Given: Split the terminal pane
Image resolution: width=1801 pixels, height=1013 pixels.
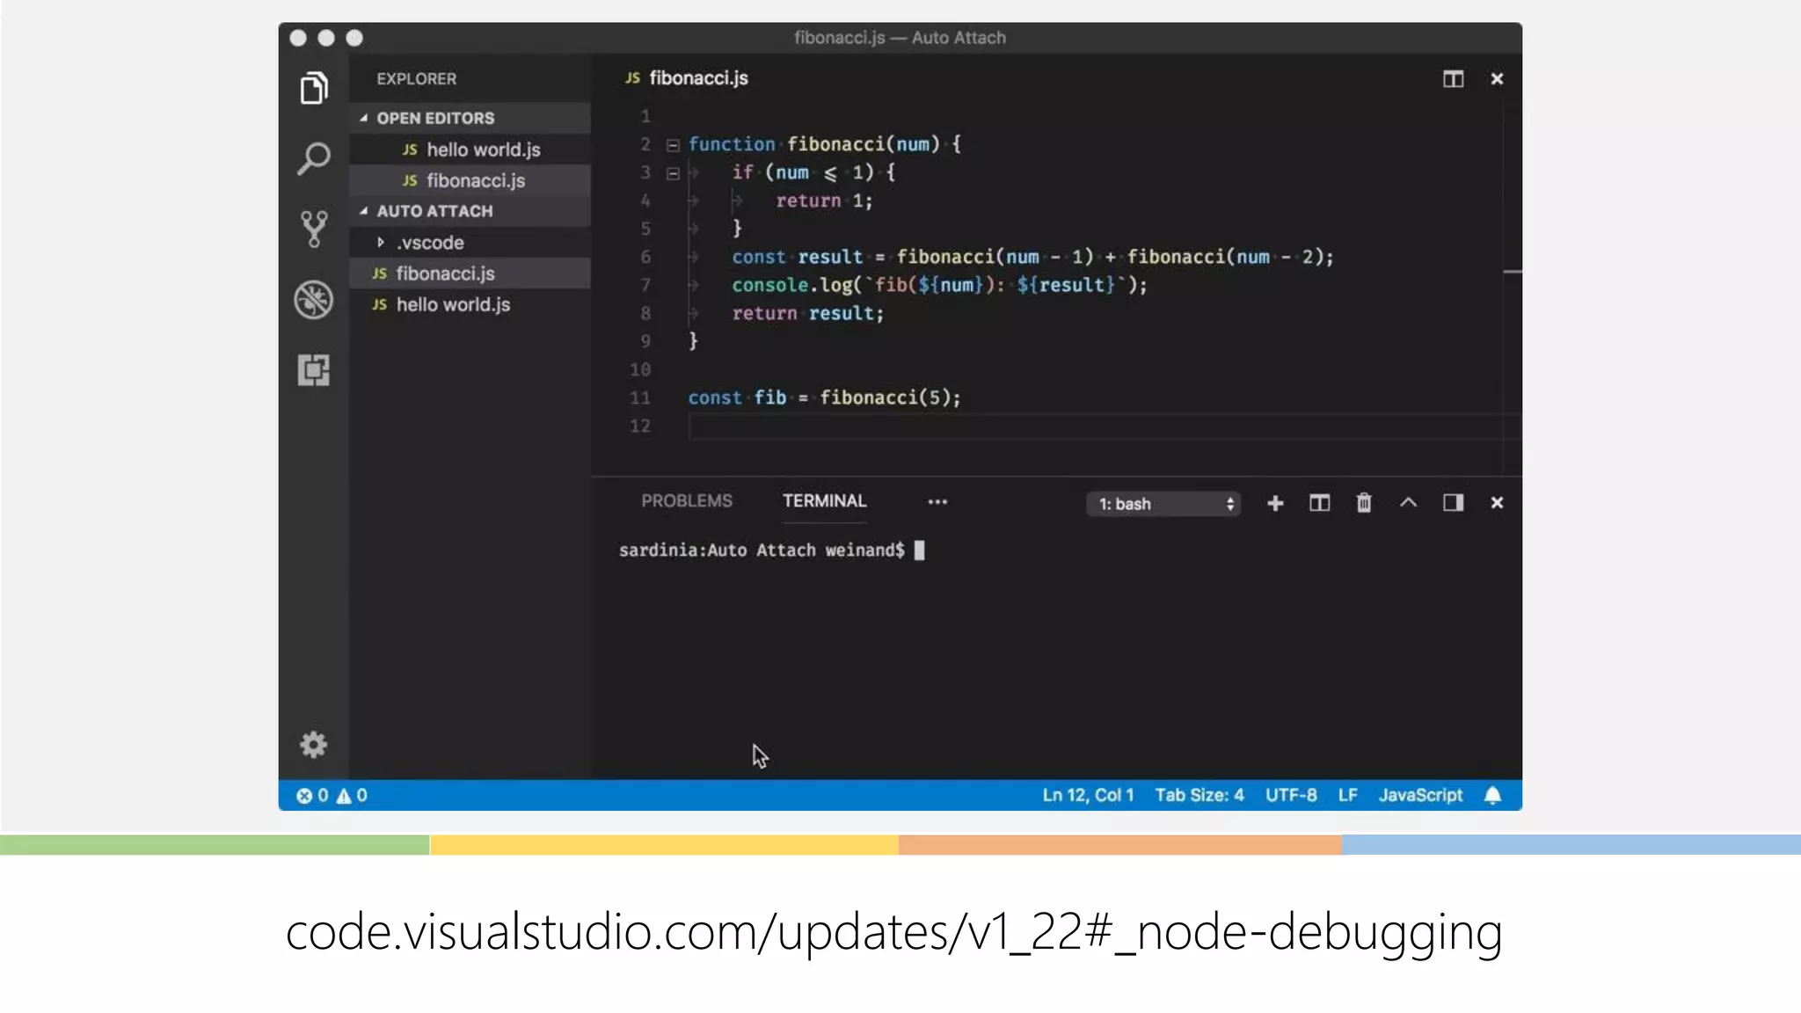Looking at the screenshot, I should [x=1319, y=503].
